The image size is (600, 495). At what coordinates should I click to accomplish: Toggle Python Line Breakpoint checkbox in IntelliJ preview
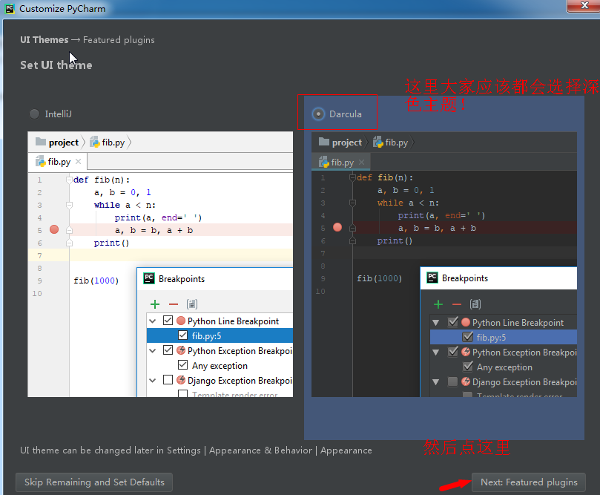coord(168,320)
